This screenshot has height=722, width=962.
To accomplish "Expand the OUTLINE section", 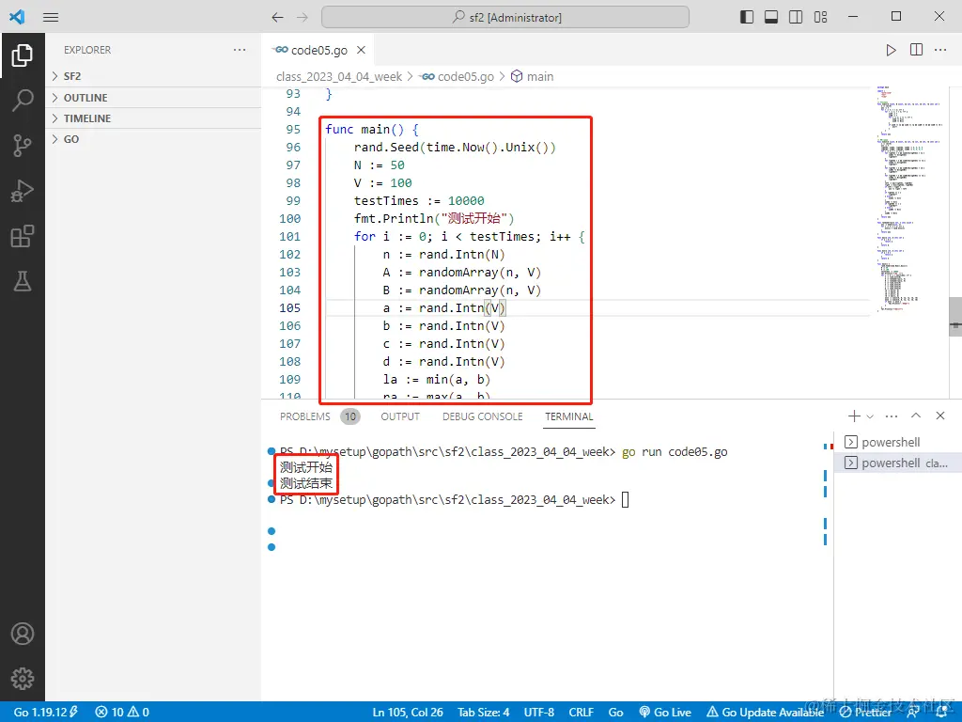I will pyautogui.click(x=153, y=98).
